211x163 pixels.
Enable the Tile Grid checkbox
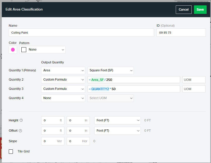pyautogui.click(x=11, y=151)
